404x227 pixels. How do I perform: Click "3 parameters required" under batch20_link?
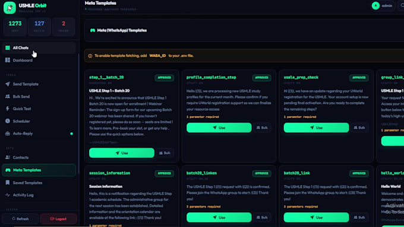coord(301,206)
